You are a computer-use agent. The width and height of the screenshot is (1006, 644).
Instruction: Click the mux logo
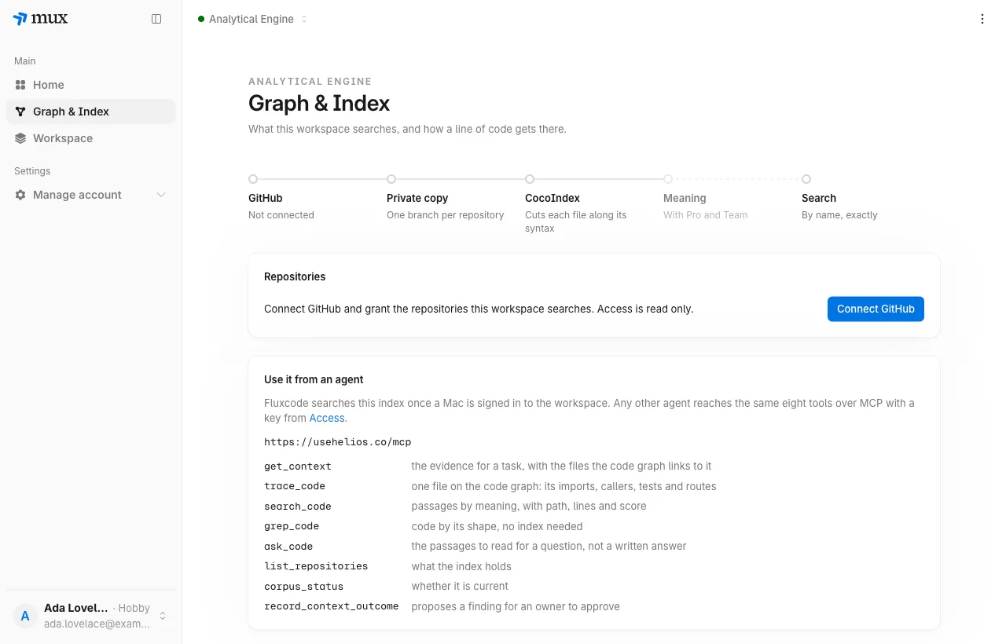(x=40, y=19)
